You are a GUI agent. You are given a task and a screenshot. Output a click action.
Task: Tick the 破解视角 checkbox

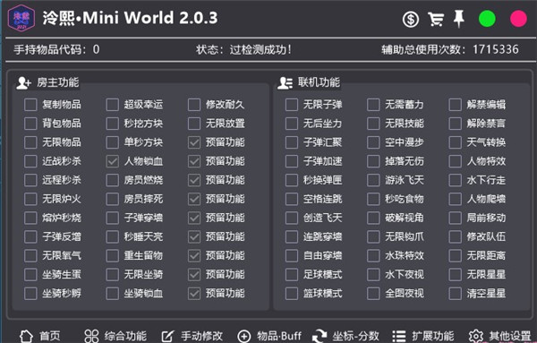pos(373,218)
